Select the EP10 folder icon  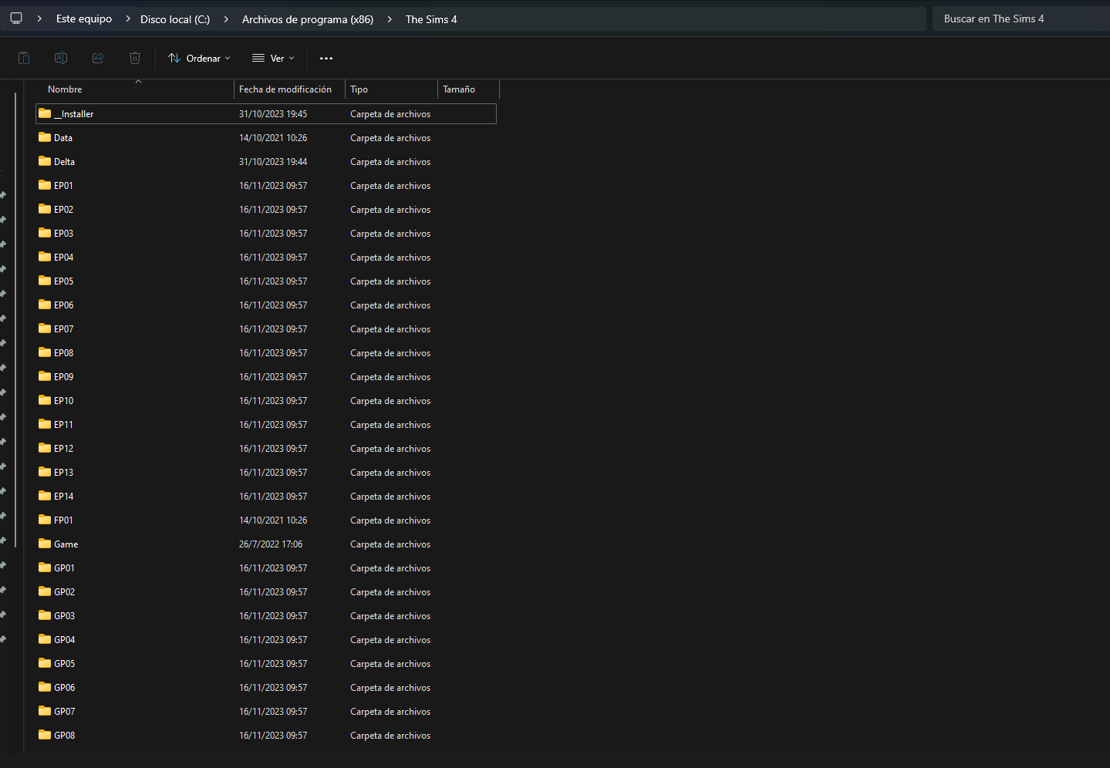coord(45,400)
